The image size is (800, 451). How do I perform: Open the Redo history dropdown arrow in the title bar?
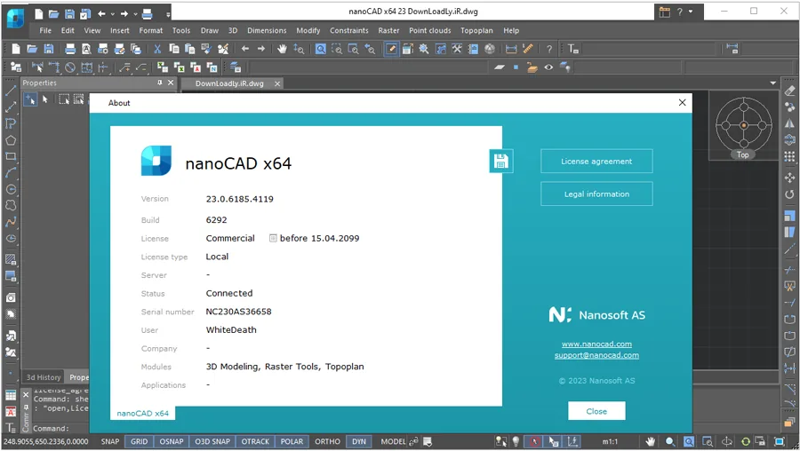coord(136,14)
